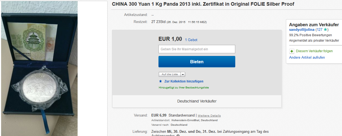The height and width of the screenshot is (136, 342).
Task: Open Andere Artikel aufrufen link
Action: coord(307,57)
